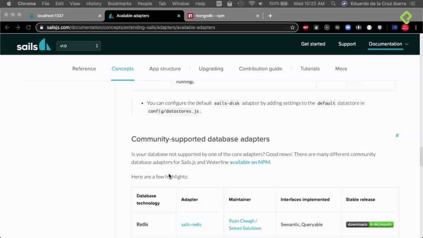This screenshot has width=423, height=238.
Task: Click the Wi-Fi icon in the menu bar
Action: (251, 4)
